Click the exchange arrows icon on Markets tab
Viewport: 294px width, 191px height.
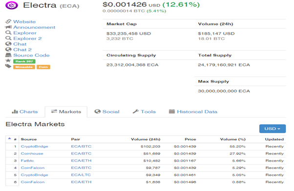point(54,111)
